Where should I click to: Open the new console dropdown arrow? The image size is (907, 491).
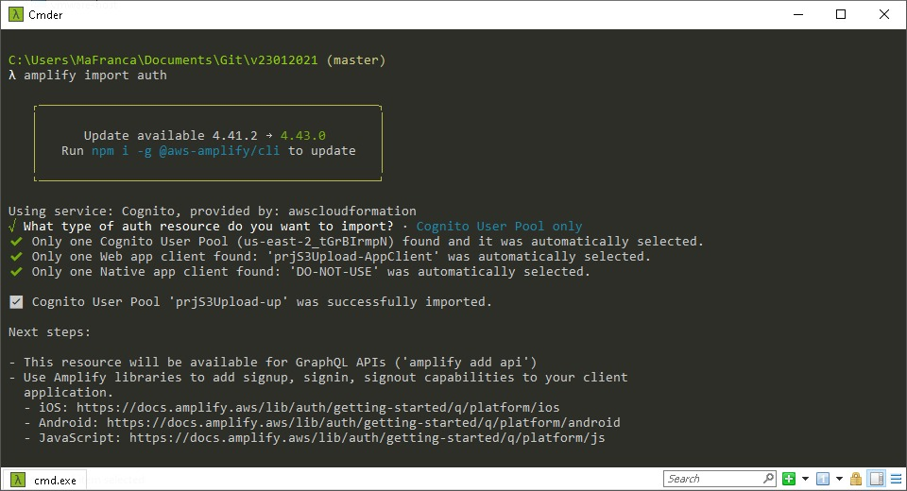805,479
